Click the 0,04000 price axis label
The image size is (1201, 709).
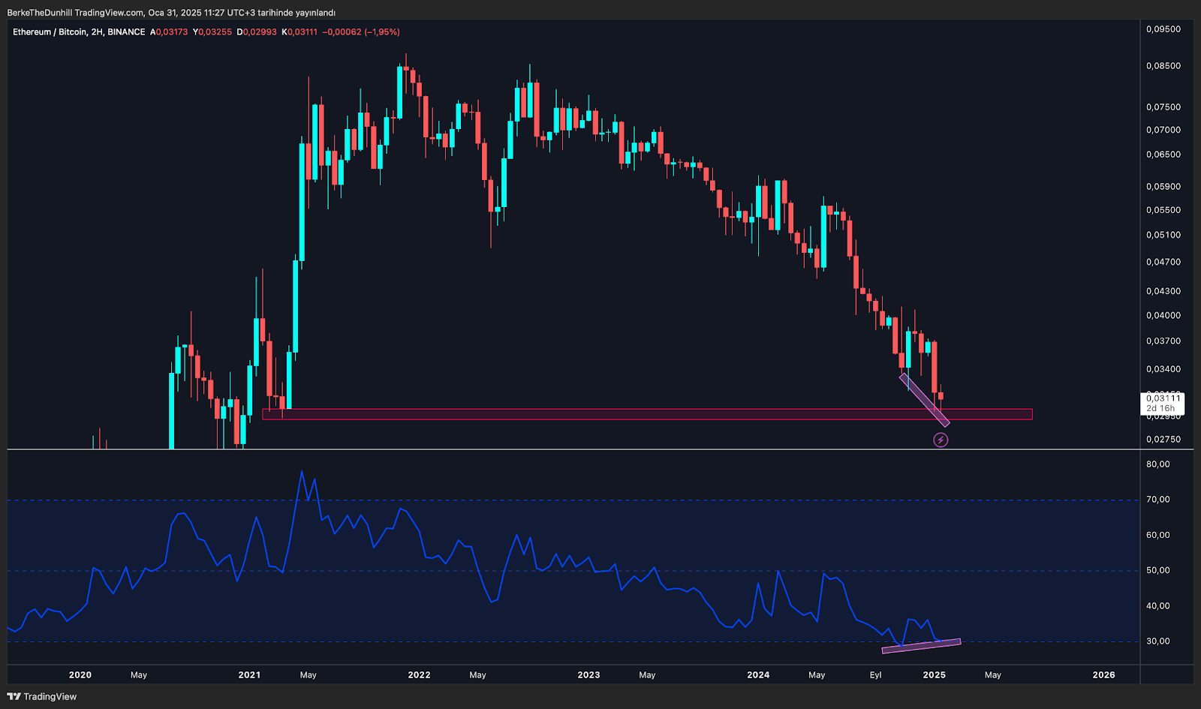point(1163,316)
